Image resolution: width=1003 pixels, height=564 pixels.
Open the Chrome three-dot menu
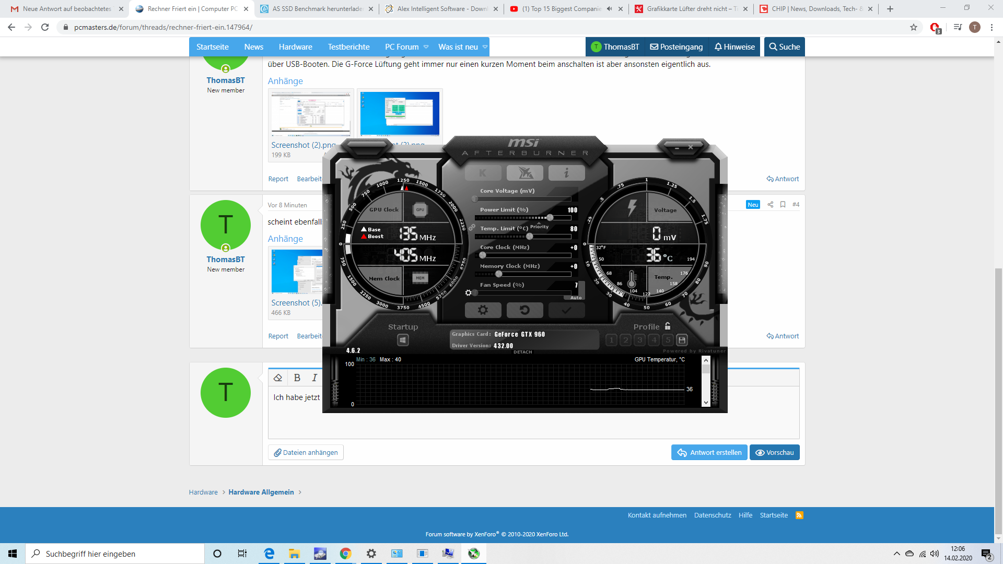click(x=992, y=27)
